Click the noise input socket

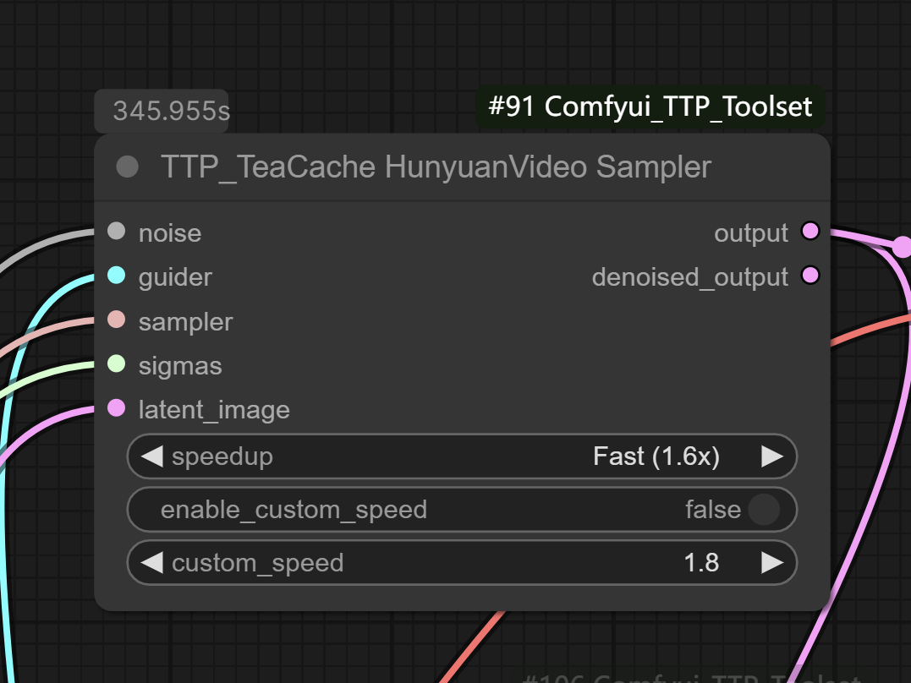[x=116, y=232]
